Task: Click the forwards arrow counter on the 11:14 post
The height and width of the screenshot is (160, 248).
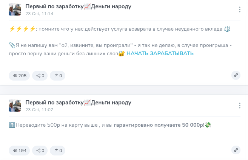Action: pyautogui.click(x=58, y=76)
